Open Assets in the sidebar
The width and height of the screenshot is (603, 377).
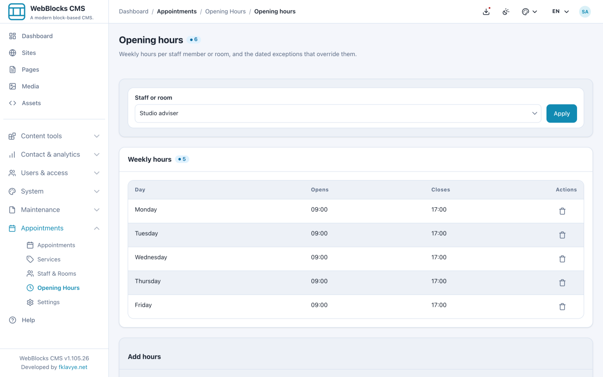point(54,103)
